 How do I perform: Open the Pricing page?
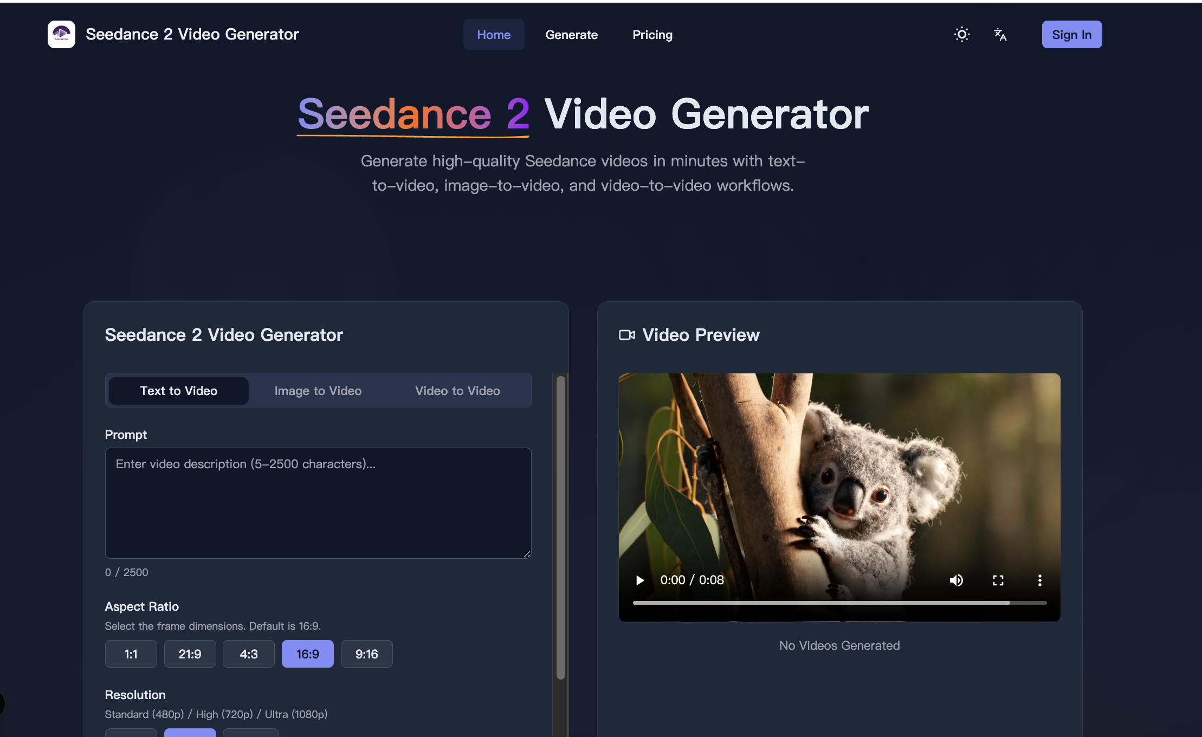pyautogui.click(x=652, y=34)
